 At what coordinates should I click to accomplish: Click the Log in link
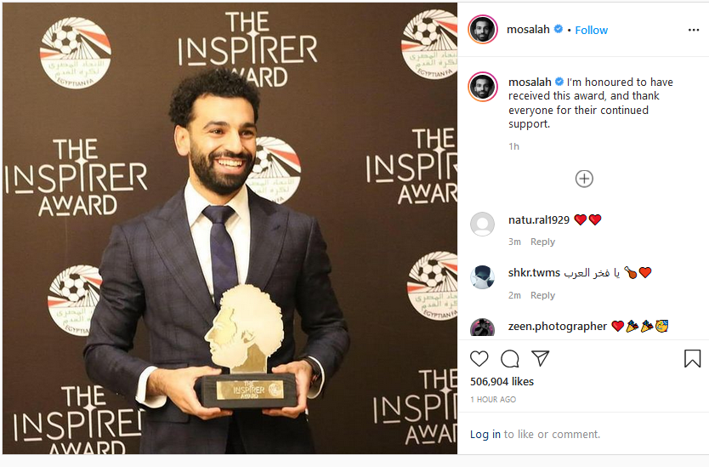click(x=485, y=435)
